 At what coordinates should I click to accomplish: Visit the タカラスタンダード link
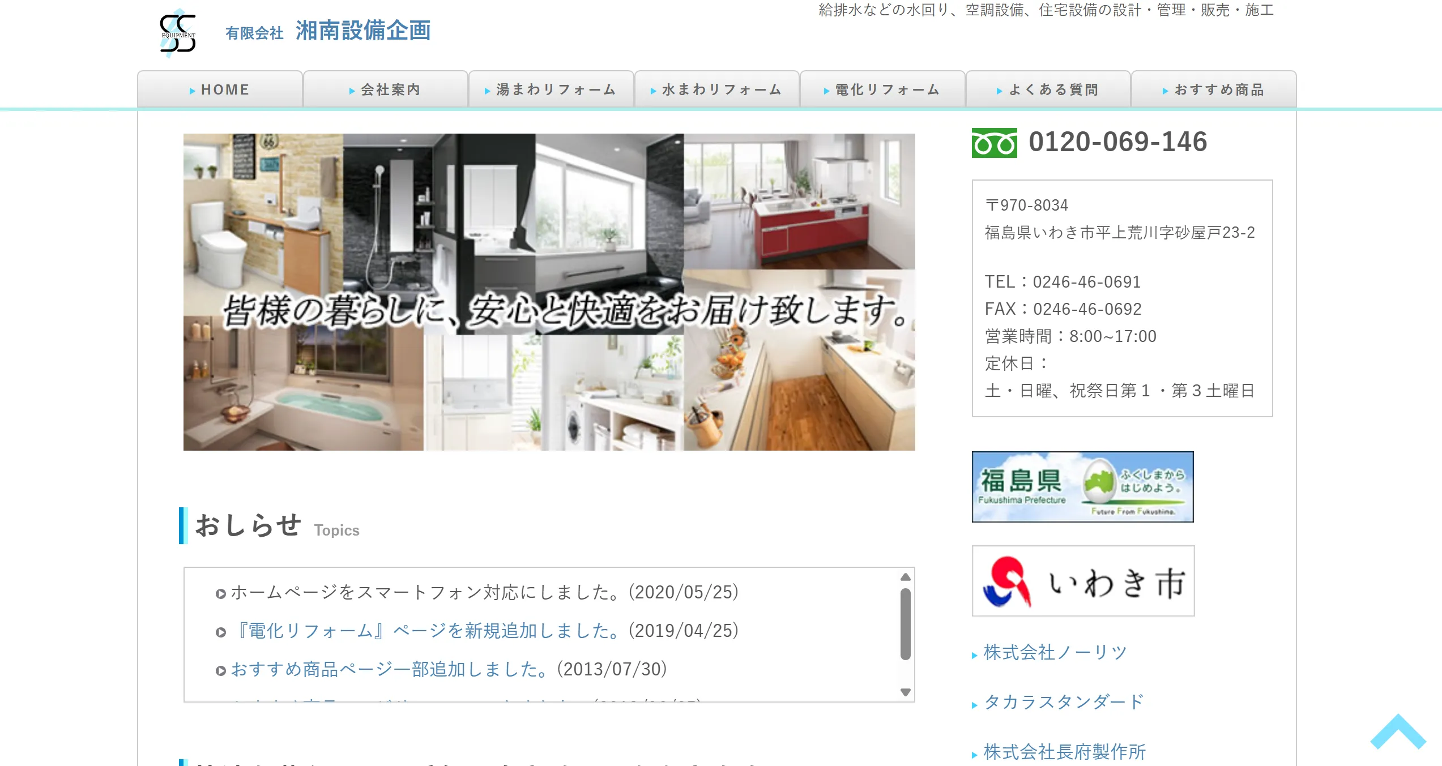1063,702
